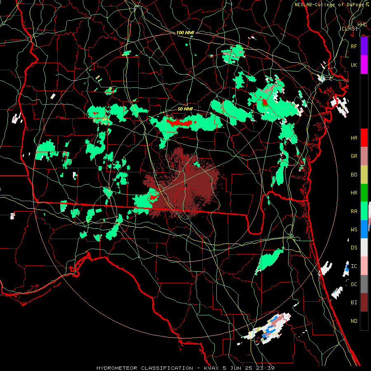This screenshot has width=371, height=371.
Task: Click the ND legend label
Action: (x=354, y=321)
